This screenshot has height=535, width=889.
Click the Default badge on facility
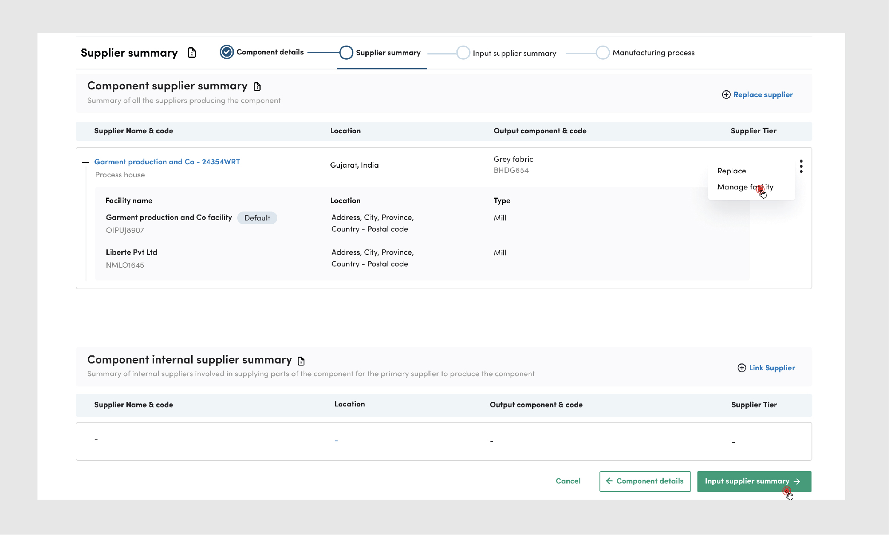[x=257, y=218]
